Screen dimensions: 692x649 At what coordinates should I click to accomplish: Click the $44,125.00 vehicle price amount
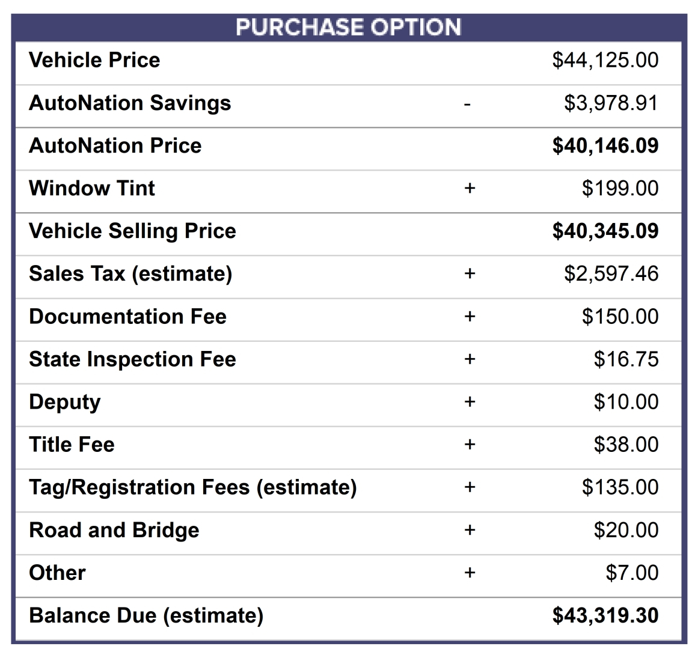click(x=605, y=60)
